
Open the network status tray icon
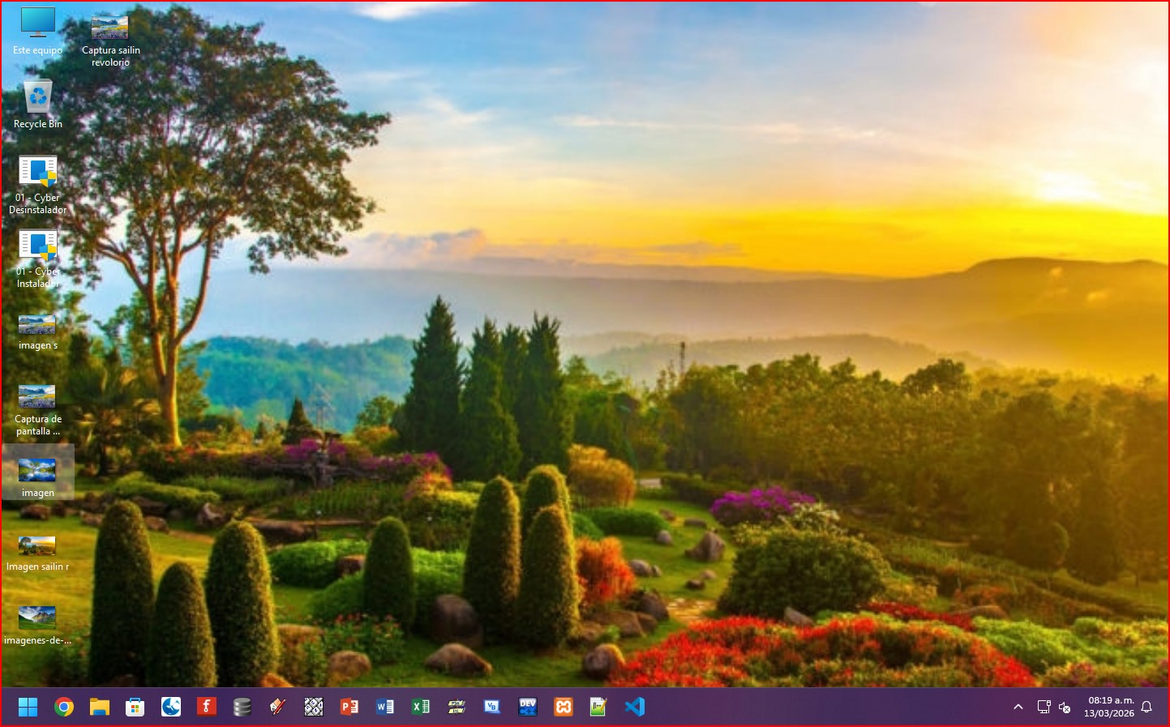coord(1044,707)
